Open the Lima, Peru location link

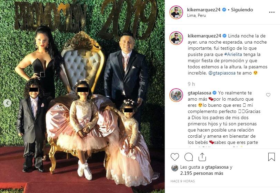coord(197,15)
